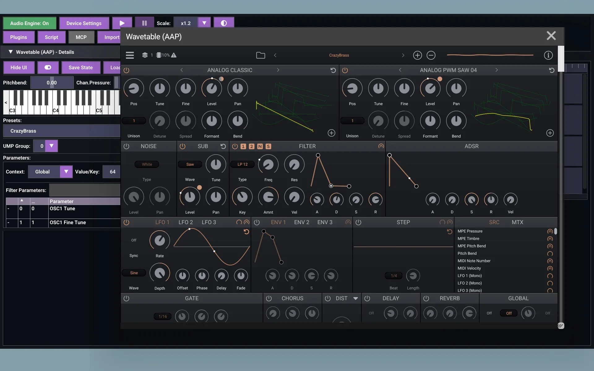Enable the N routing button in FILTER

(260, 146)
